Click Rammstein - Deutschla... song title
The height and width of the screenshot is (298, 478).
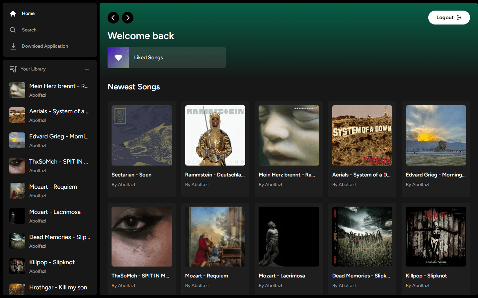(215, 175)
